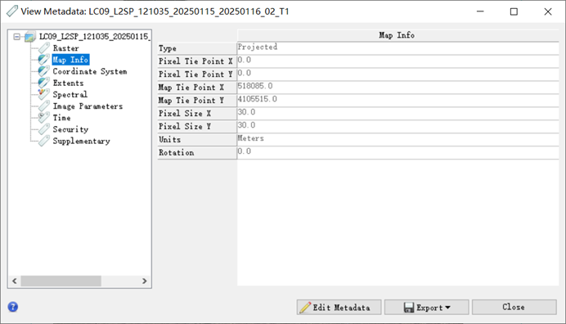Click the metadata tag icon in title bar

point(12,11)
